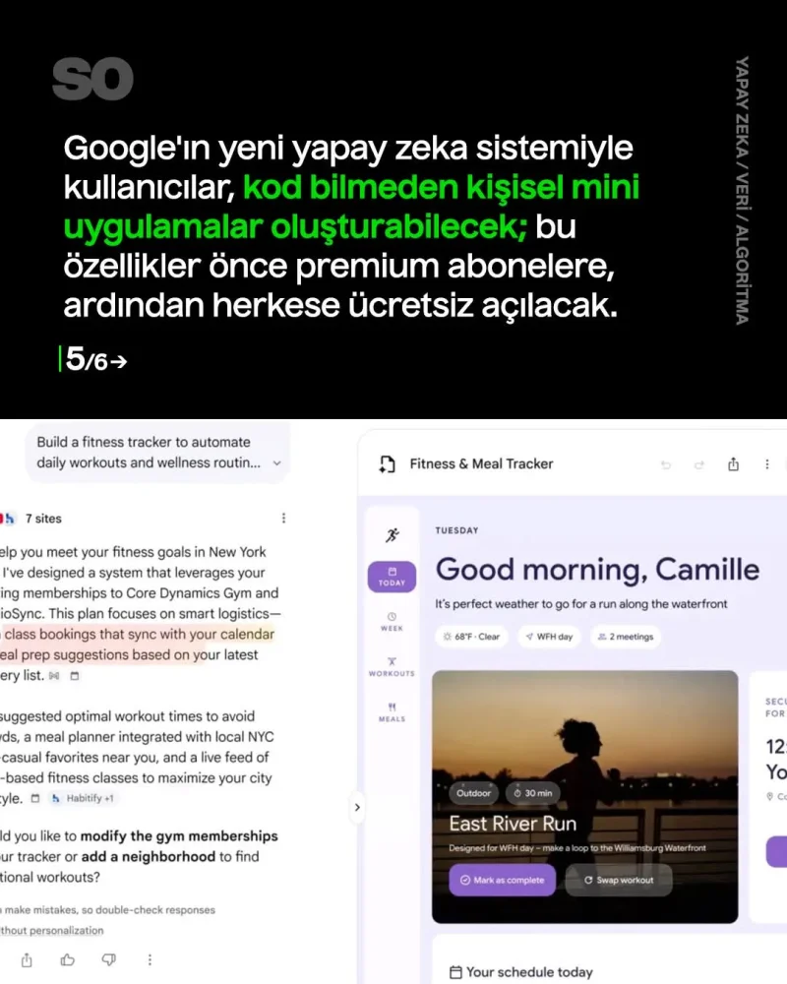Share the chat response
Screen dimensions: 787x984
point(27,959)
